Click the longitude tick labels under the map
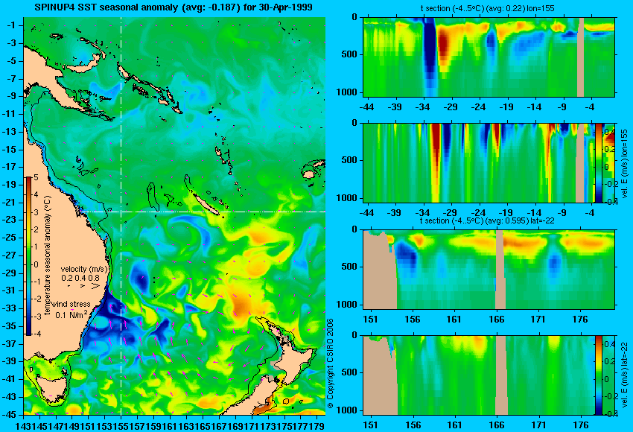Viewport: 633px width, 432px height. [170, 425]
